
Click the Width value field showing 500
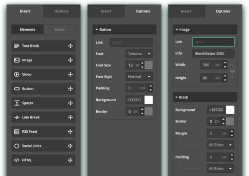click(x=211, y=65)
